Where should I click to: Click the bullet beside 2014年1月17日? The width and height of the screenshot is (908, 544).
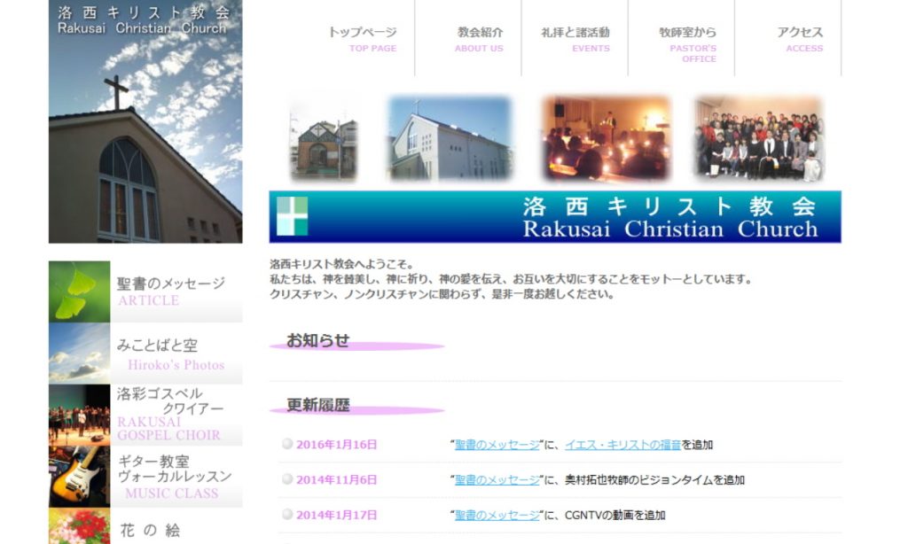[x=287, y=515]
